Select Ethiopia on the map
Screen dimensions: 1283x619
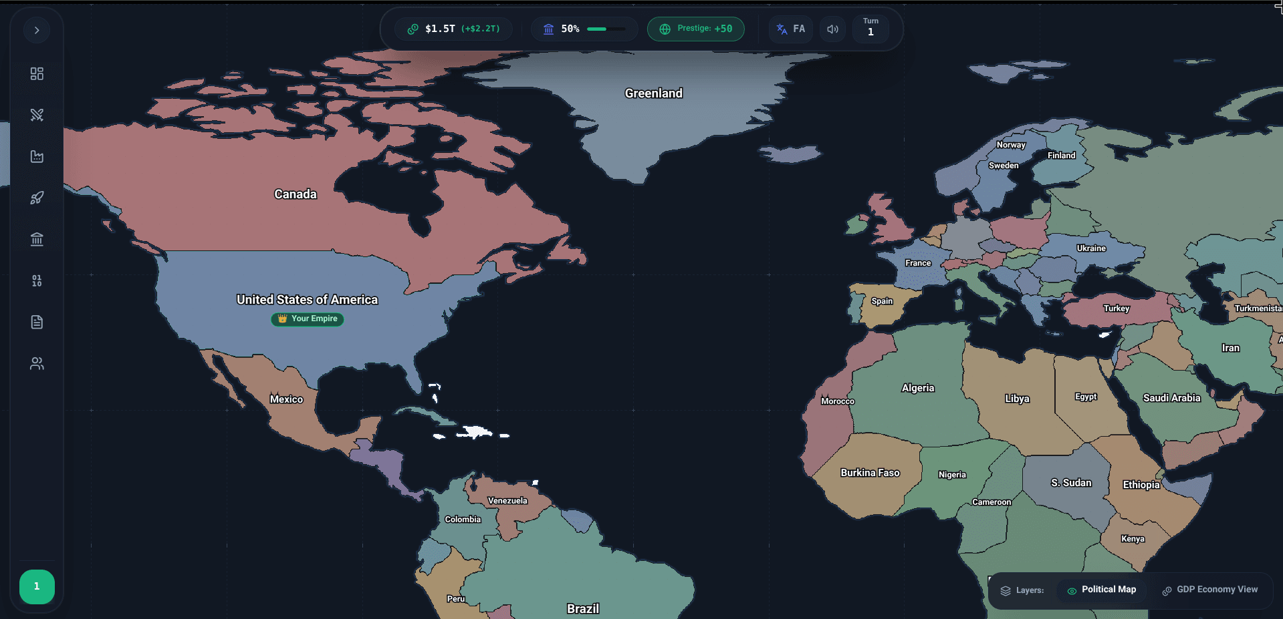click(1141, 485)
